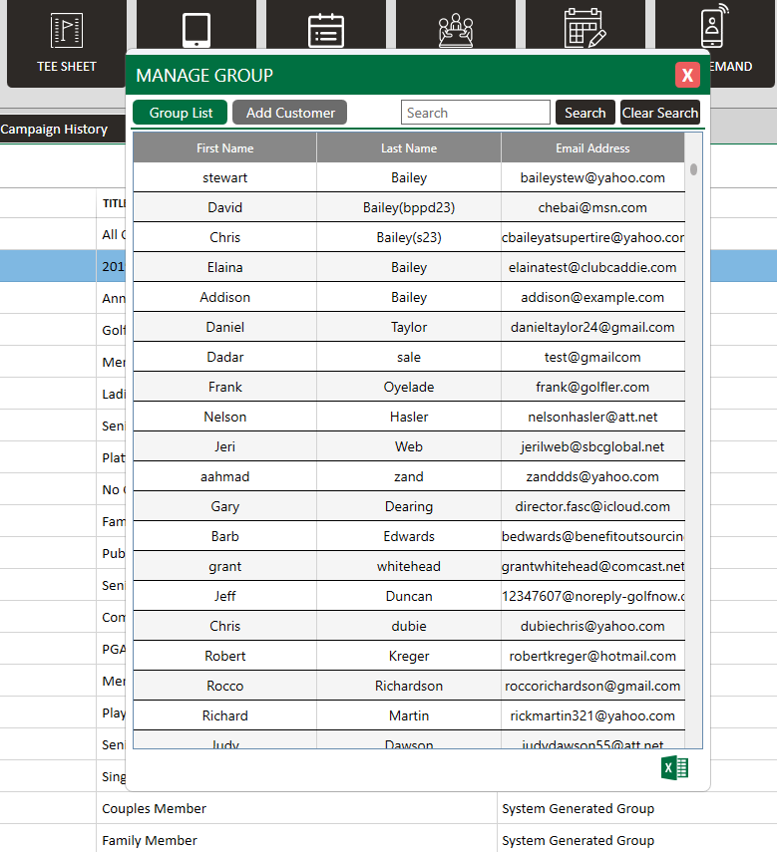Close the Manage Group dialog
This screenshot has width=777, height=852.
pos(687,76)
